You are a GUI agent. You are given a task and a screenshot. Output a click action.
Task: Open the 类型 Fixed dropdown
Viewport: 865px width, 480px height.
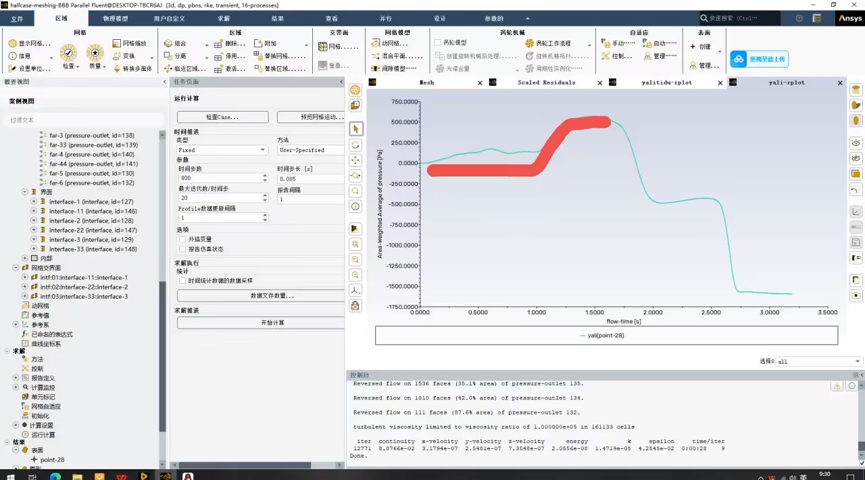pyautogui.click(x=222, y=150)
